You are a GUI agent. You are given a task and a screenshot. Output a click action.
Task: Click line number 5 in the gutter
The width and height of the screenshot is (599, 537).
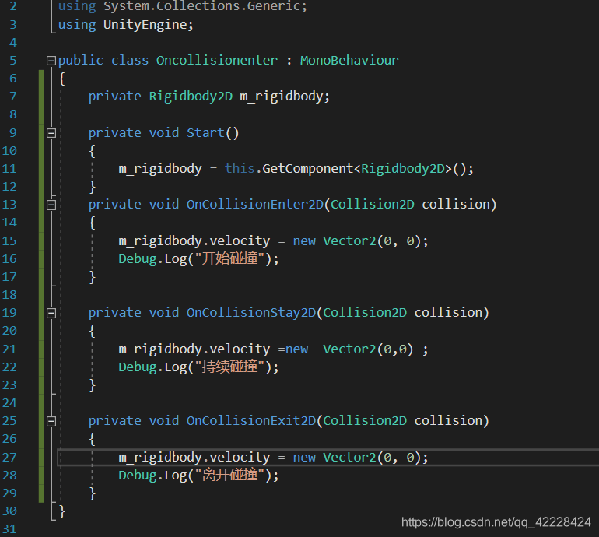[x=13, y=61]
